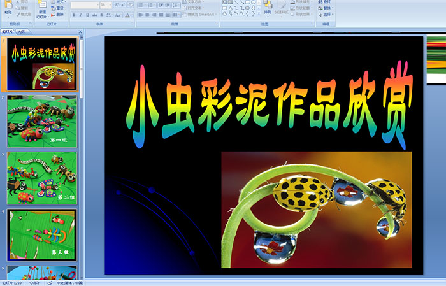Close the slides pane with the X
Image resolution: width=446 pixels, height=286 pixels.
80,32
